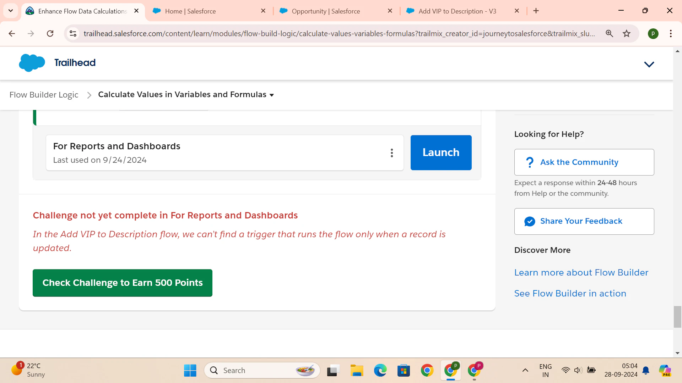This screenshot has width=682, height=383.
Task: Launch the For Reports and Dashboards playground
Action: click(441, 152)
